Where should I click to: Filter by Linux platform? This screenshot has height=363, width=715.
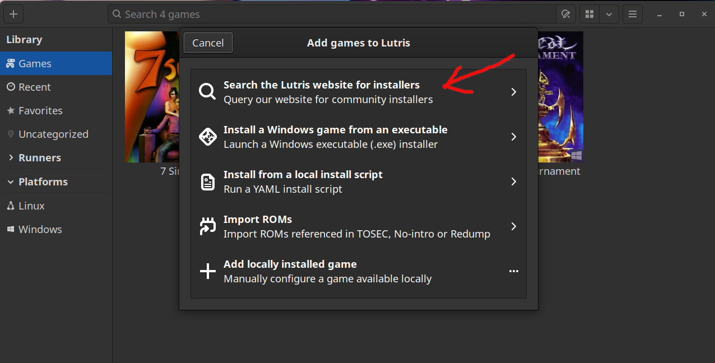56,206
